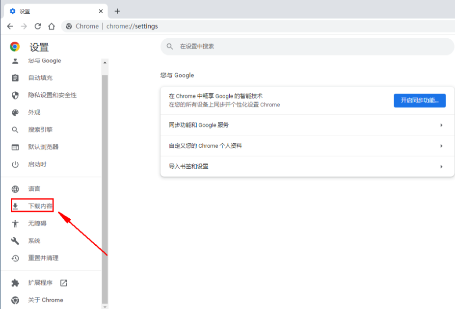
Task: Click the sidebar vertical scrollbar thumb
Action: (x=105, y=189)
